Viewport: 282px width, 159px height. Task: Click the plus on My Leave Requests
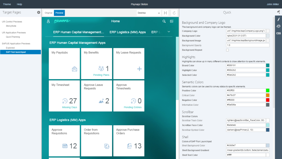139,69
